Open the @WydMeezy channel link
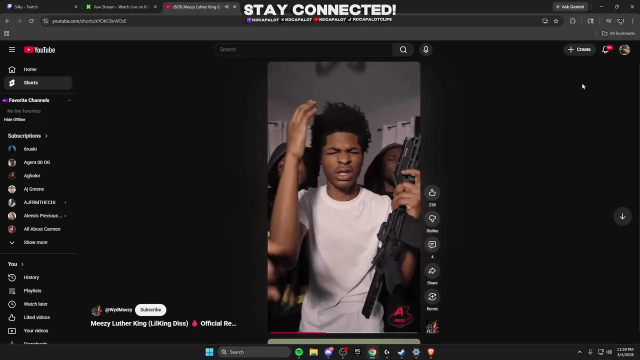640x360 pixels. tap(118, 310)
